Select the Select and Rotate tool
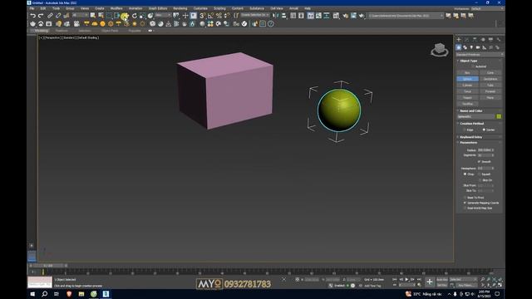 (x=135, y=16)
